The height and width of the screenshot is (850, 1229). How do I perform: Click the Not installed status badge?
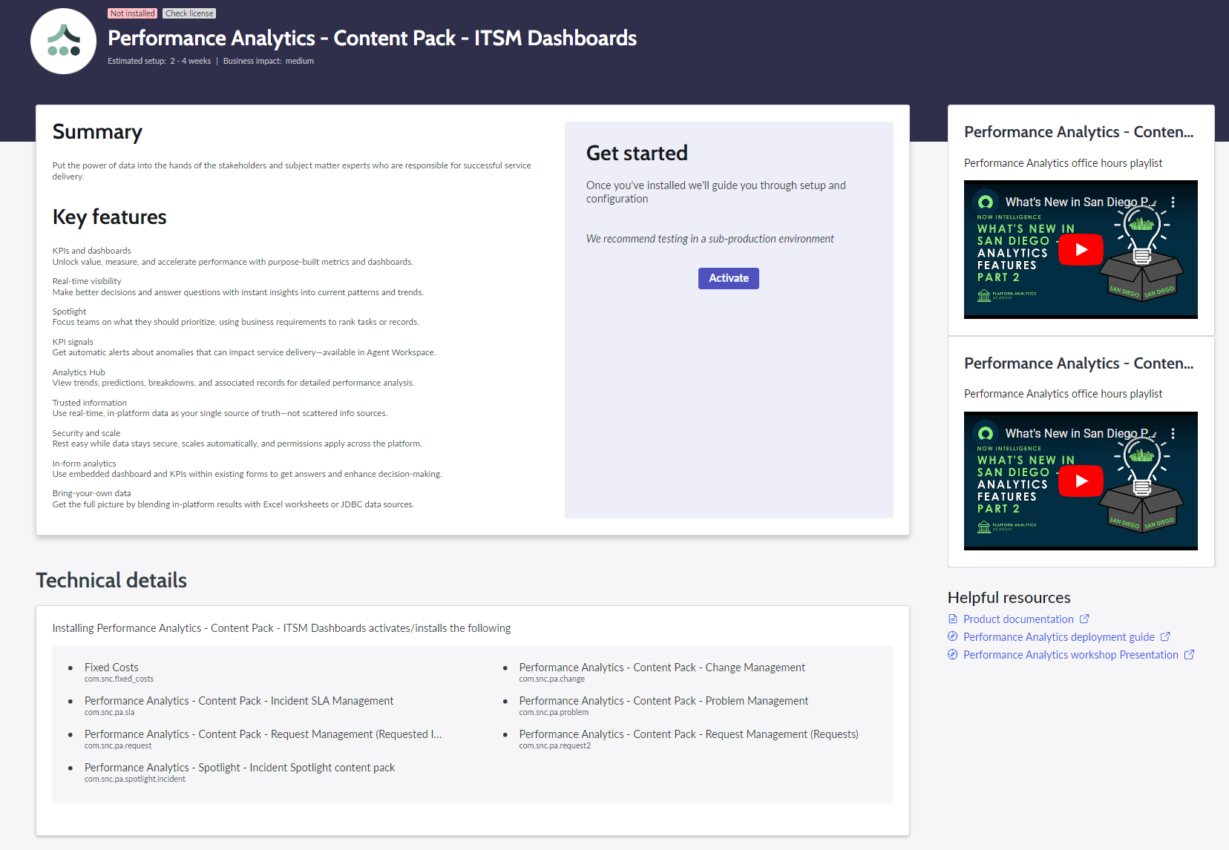(x=133, y=13)
